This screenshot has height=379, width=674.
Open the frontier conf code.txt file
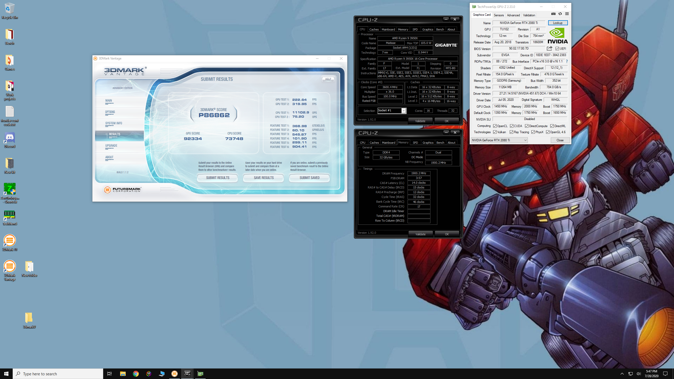click(9, 116)
